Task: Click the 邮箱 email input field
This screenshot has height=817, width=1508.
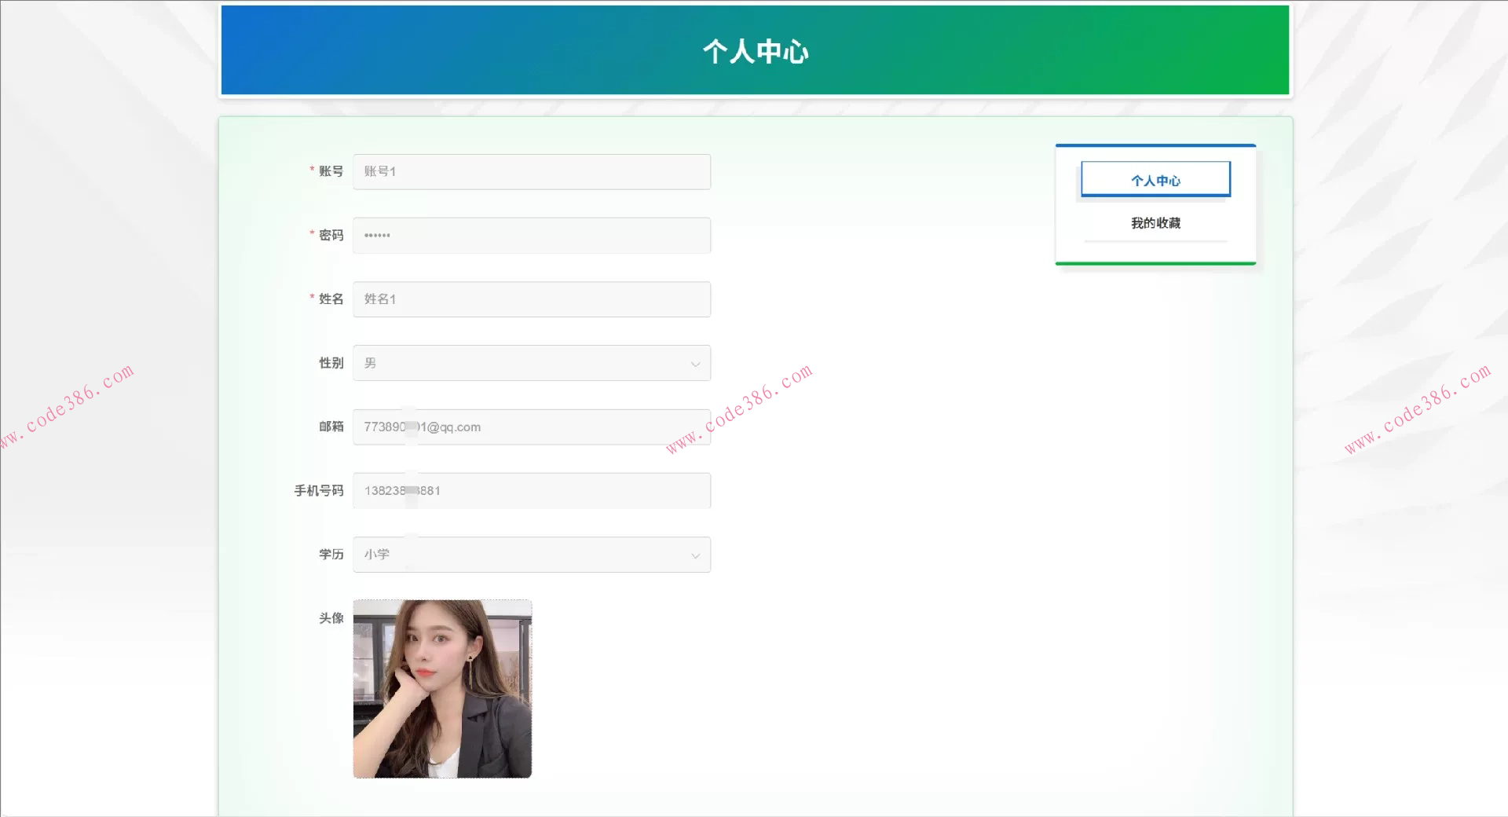Action: [532, 427]
